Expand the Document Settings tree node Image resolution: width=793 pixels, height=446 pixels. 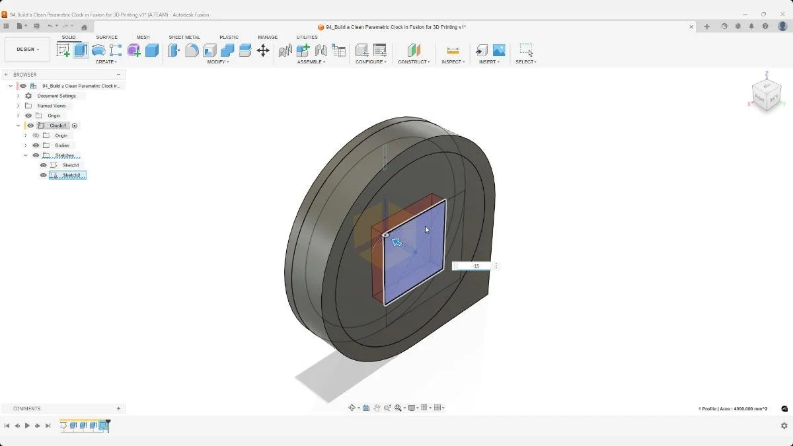tap(19, 96)
